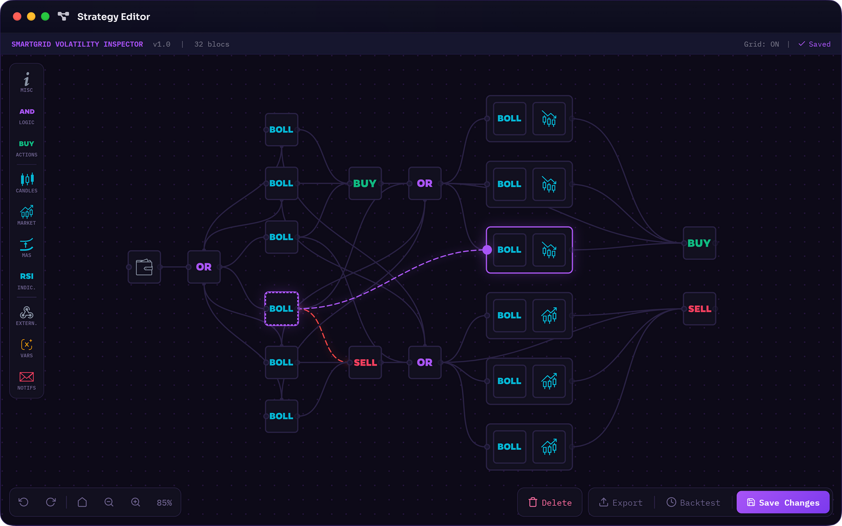This screenshot has height=526, width=842.
Task: Toggle the Grid: ON setting
Action: click(x=761, y=44)
